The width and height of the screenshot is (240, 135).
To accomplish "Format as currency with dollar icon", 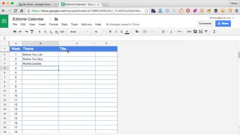I will [x=39, y=31].
